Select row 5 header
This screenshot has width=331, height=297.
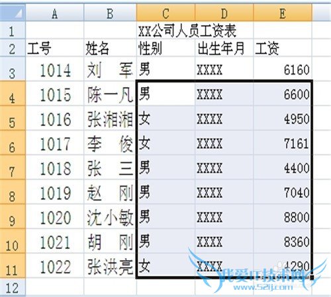click(13, 118)
